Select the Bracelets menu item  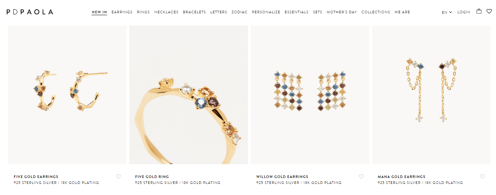coord(194,12)
